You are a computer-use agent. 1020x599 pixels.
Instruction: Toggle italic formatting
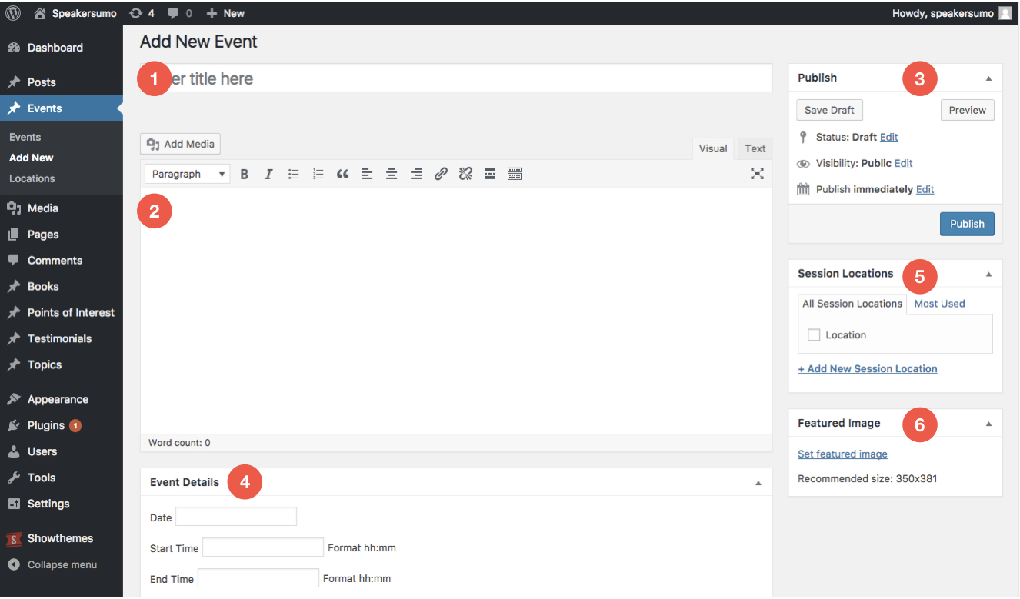[x=268, y=175]
